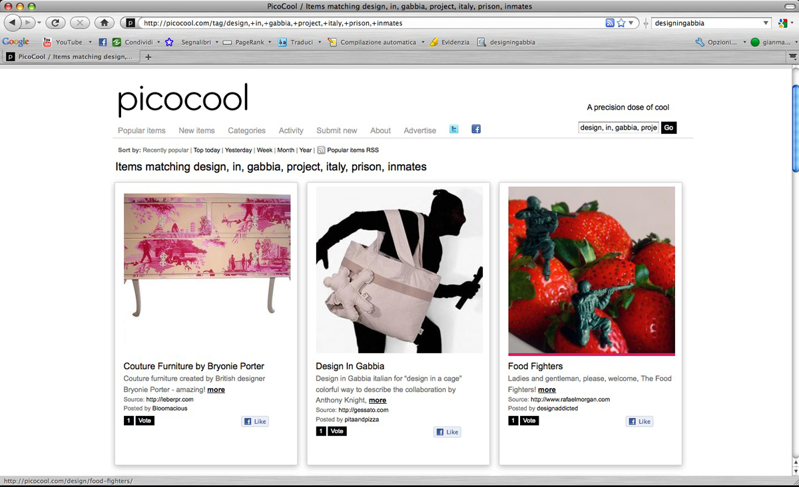Screen dimensions: 799x487
Task: Click the RSS feed icon in address bar
Action: pyautogui.click(x=609, y=23)
